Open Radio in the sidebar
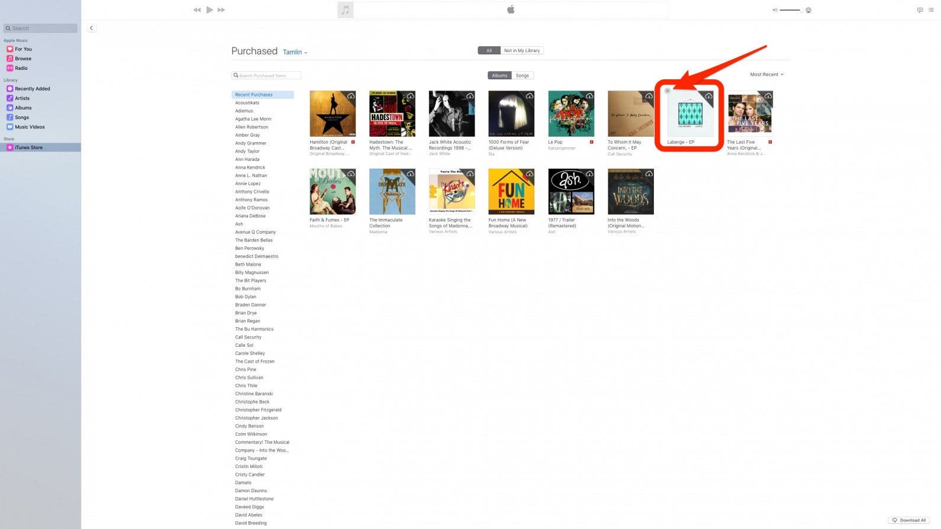941x529 pixels. coord(21,68)
